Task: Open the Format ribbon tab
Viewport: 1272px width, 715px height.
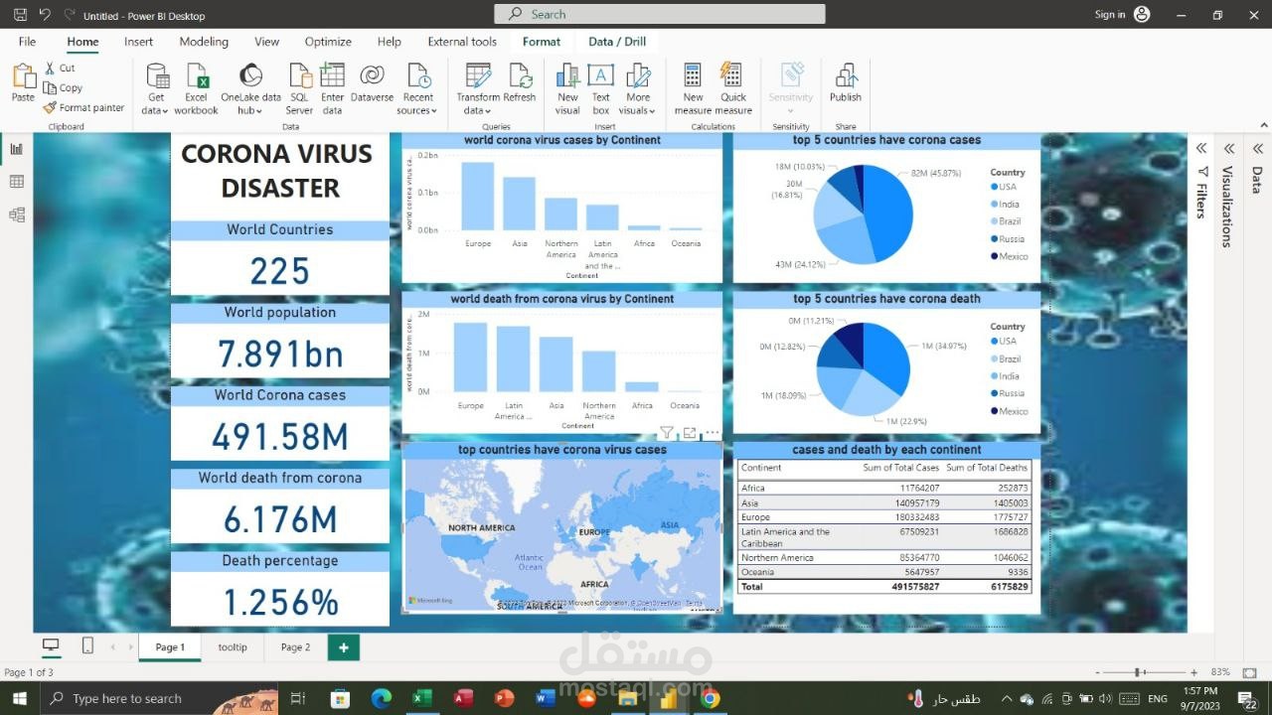Action: click(542, 42)
